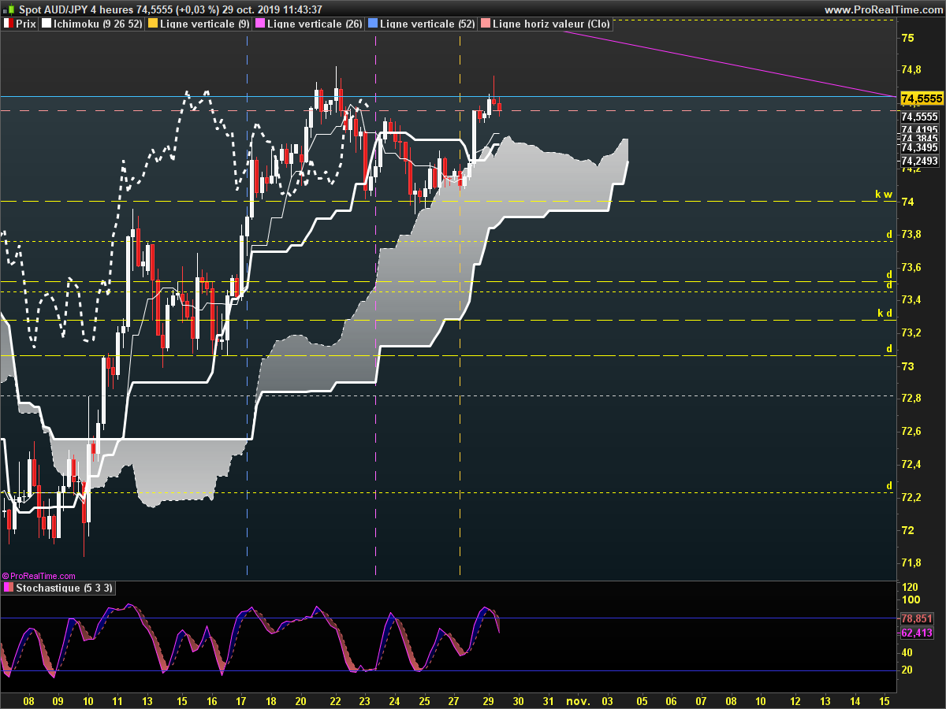
Task: Click the magenta Ligne verticale (26) swatch
Action: pyautogui.click(x=261, y=24)
